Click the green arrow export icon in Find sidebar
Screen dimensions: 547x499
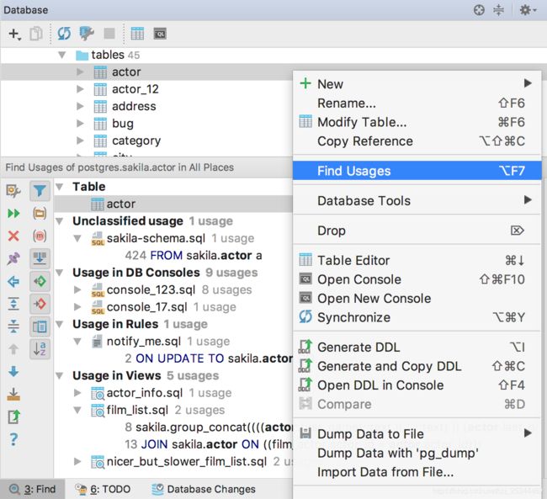13,417
